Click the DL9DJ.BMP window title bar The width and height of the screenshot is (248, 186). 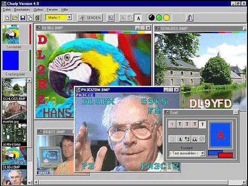coord(93,28)
